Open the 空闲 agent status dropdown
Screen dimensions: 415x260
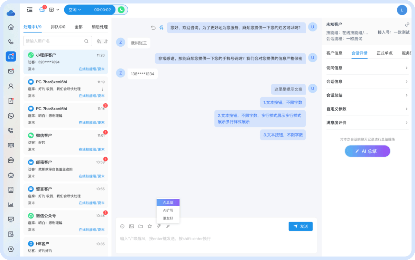[x=75, y=10]
